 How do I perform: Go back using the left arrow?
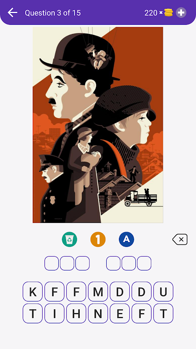click(13, 13)
